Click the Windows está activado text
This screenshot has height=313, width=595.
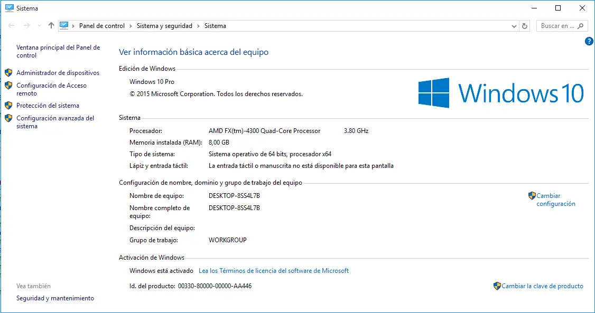click(x=161, y=271)
